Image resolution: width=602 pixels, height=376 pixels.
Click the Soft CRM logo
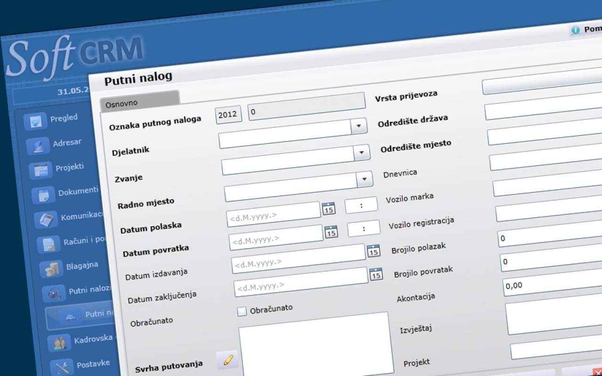click(74, 57)
